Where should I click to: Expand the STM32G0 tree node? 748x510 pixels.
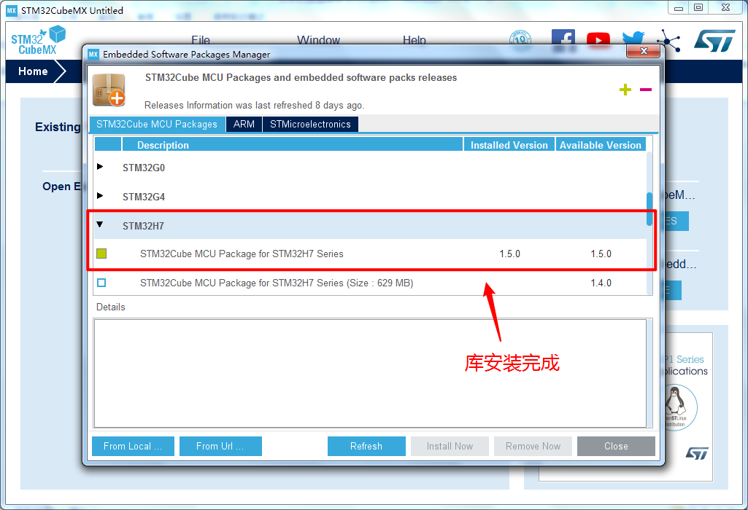pyautogui.click(x=100, y=167)
